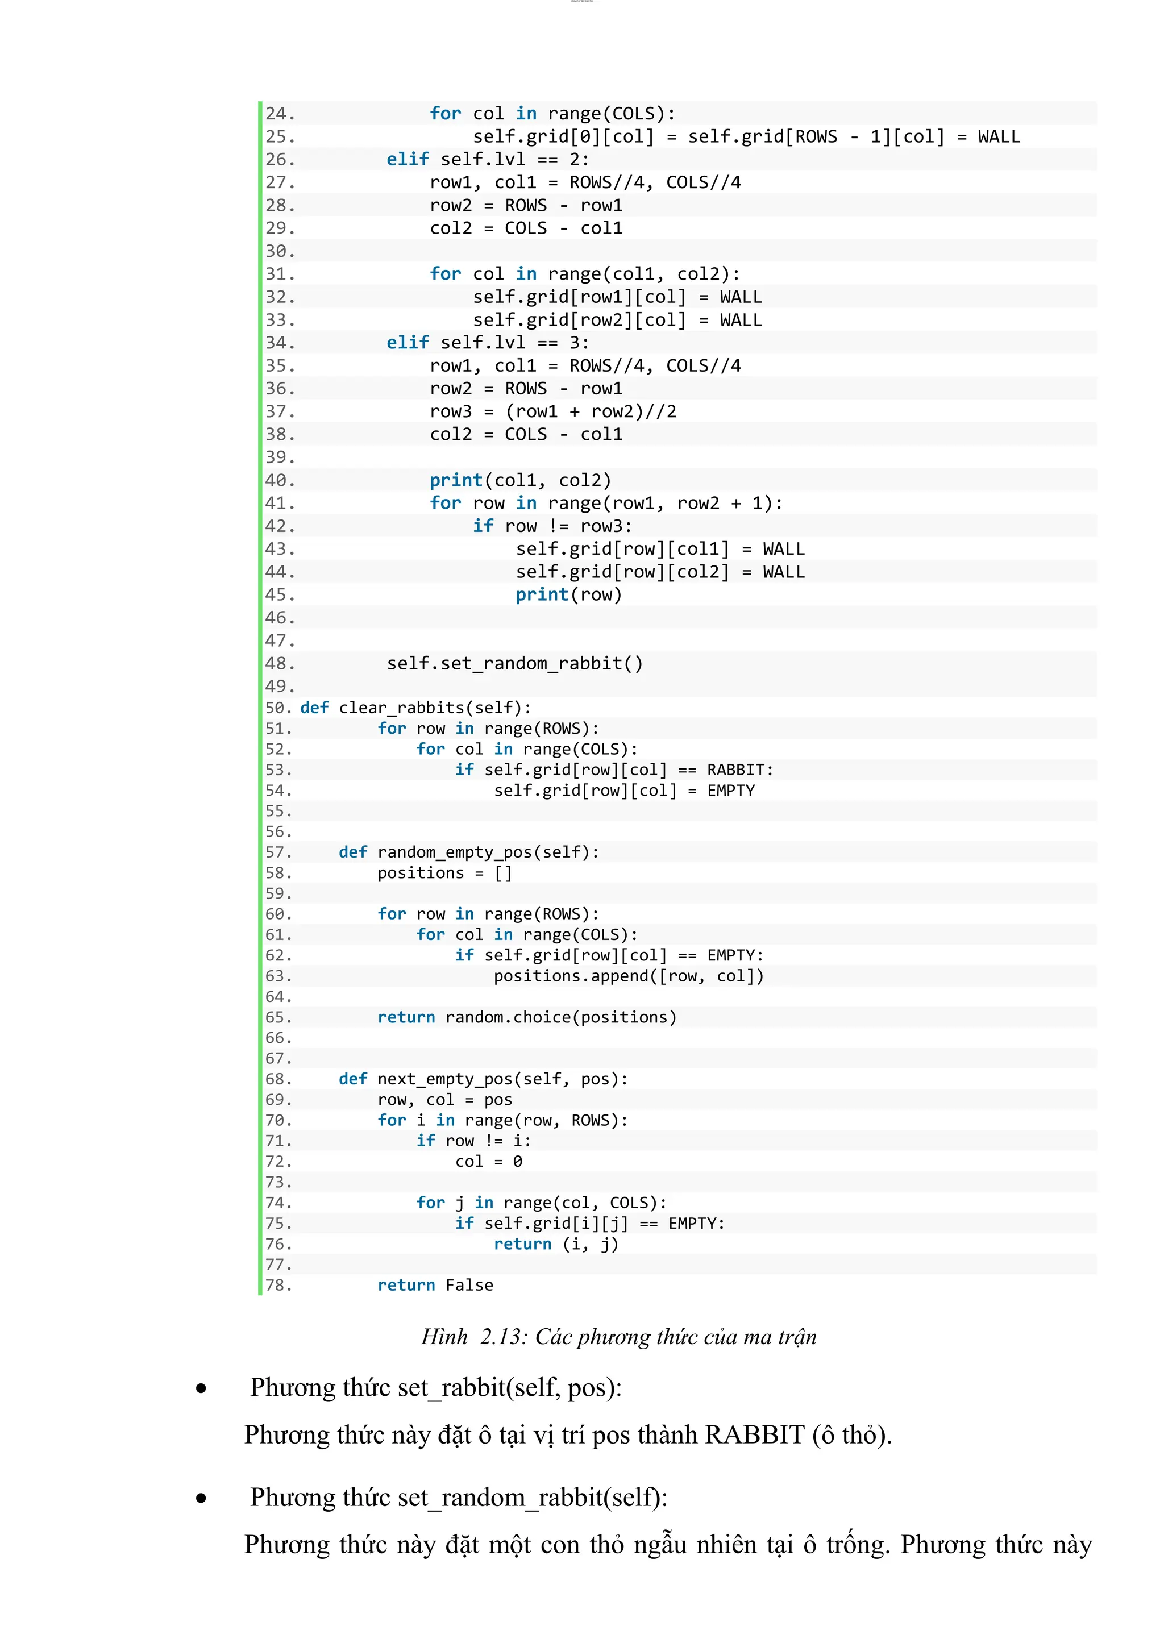Image resolution: width=1164 pixels, height=1647 pixels.
Task: Click the elif self.lvl == 2 line
Action: pyautogui.click(x=487, y=159)
